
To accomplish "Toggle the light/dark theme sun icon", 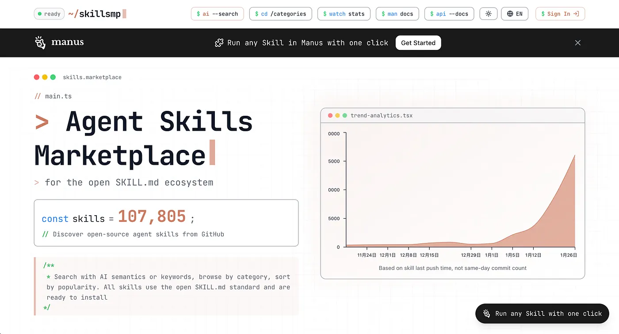I will 488,14.
